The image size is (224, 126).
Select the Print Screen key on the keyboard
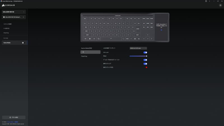[x=144, y=19]
